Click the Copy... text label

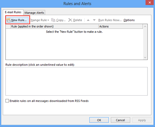click(61, 20)
